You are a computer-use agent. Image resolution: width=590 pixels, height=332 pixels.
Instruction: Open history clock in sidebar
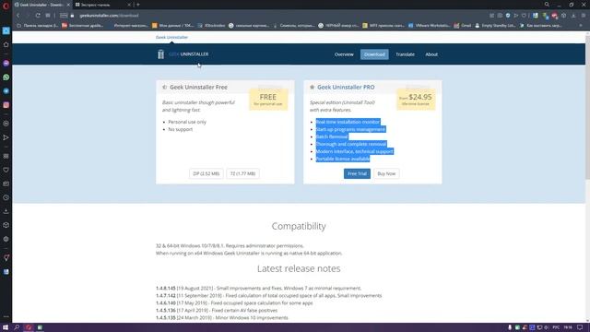point(6,197)
